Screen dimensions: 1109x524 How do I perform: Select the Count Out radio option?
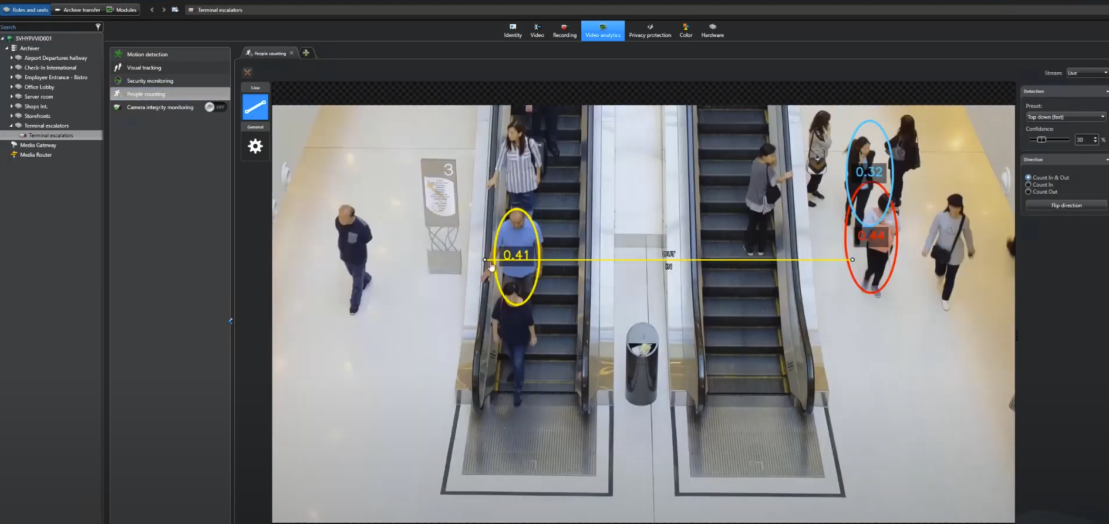tap(1028, 192)
